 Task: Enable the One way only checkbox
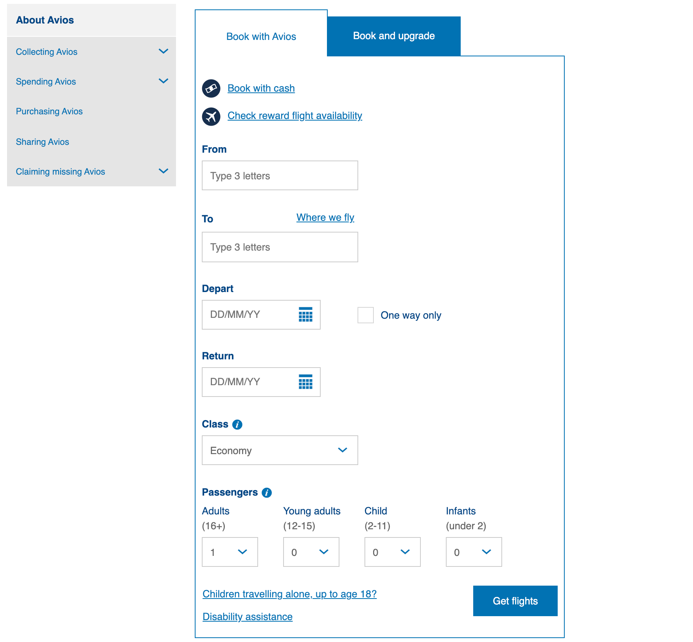click(365, 315)
